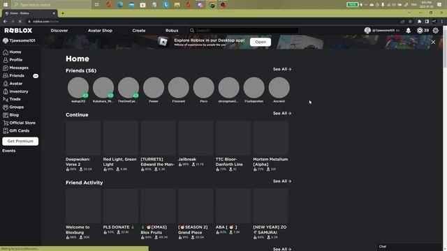Click the Roblox desktop app icon in banner

coord(163,42)
